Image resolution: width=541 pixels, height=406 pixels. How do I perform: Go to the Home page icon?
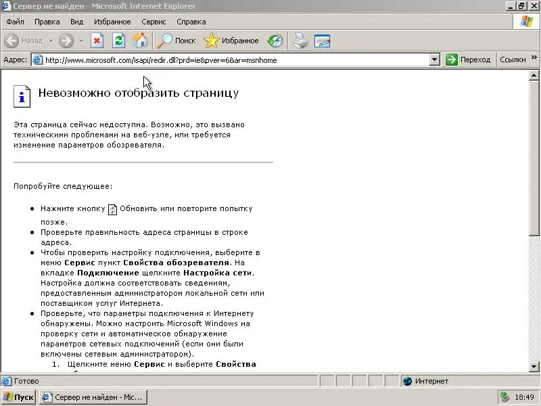(x=140, y=41)
